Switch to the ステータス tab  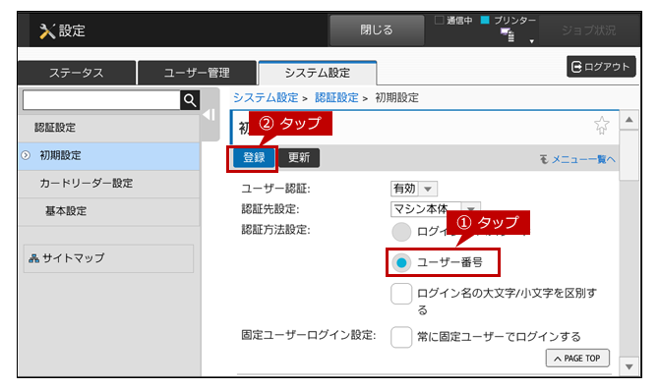click(x=77, y=73)
